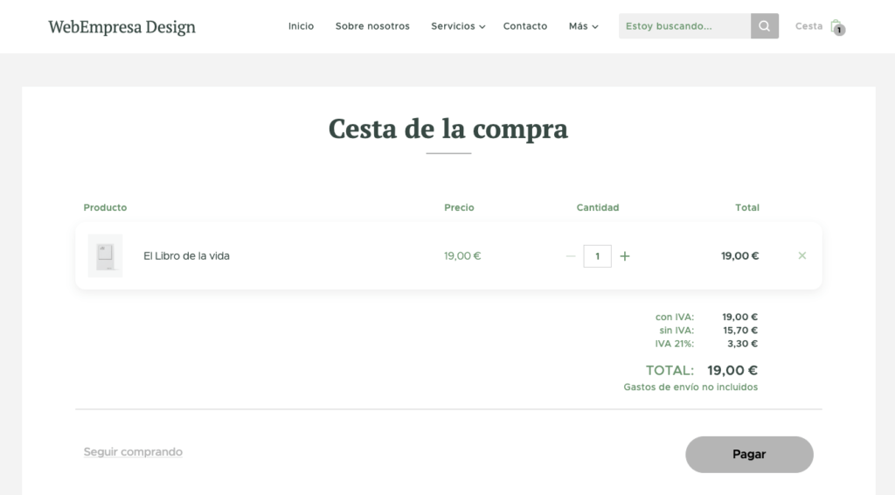The width and height of the screenshot is (895, 495).
Task: Open El Libro de la vida thumbnail
Action: (105, 255)
